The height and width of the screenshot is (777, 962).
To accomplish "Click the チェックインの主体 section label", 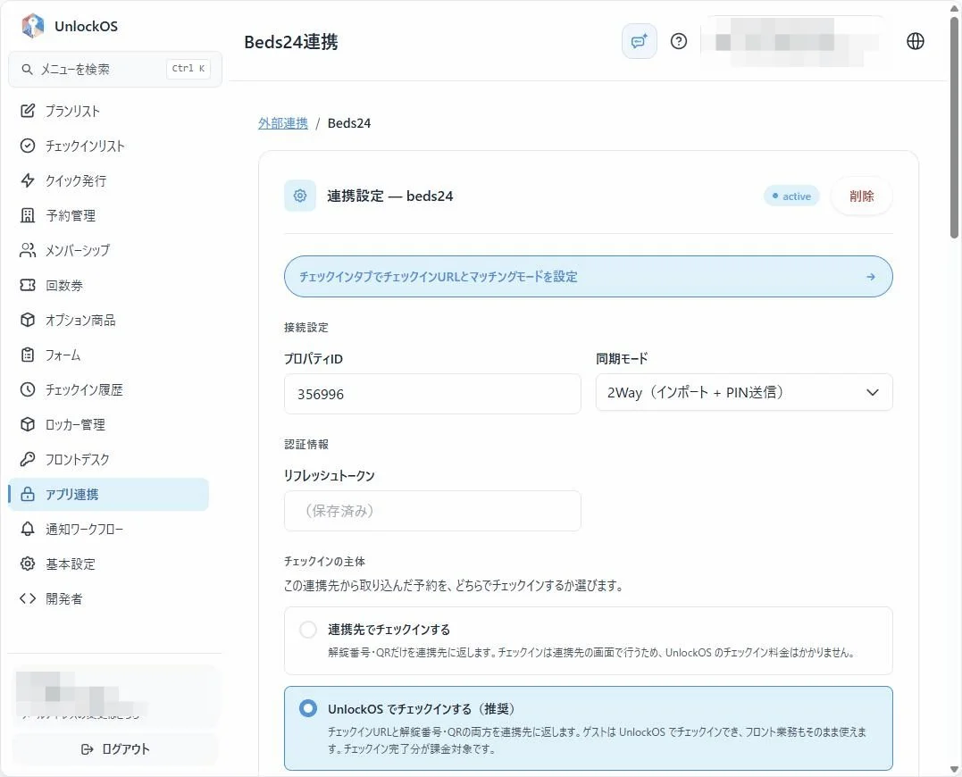I will (x=324, y=561).
